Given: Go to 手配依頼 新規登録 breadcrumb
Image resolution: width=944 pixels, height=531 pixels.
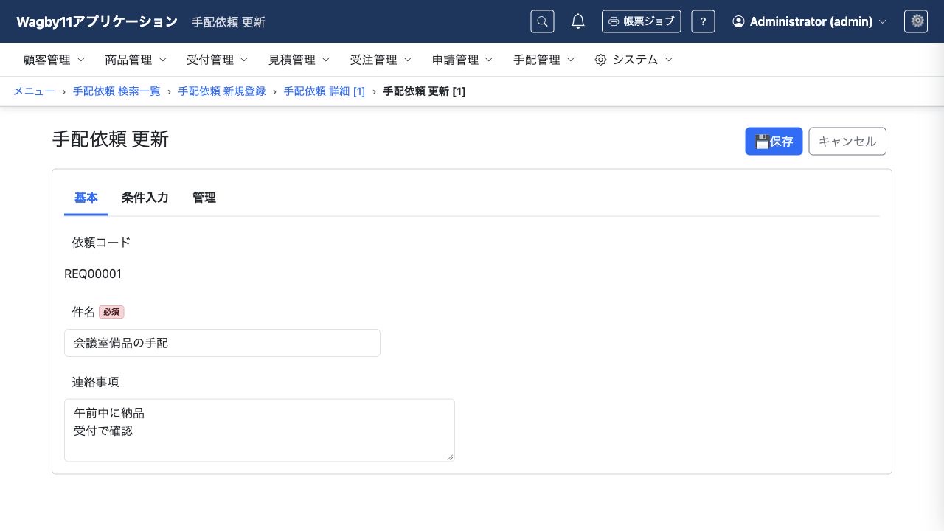Looking at the screenshot, I should pos(222,91).
